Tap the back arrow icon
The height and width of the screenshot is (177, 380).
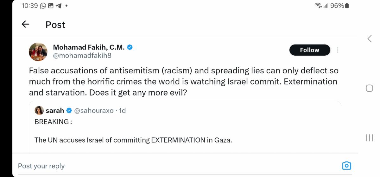click(x=25, y=24)
